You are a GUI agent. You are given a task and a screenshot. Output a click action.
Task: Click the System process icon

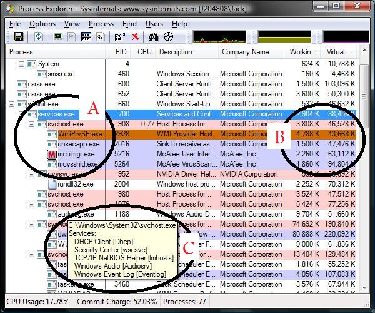[32, 64]
